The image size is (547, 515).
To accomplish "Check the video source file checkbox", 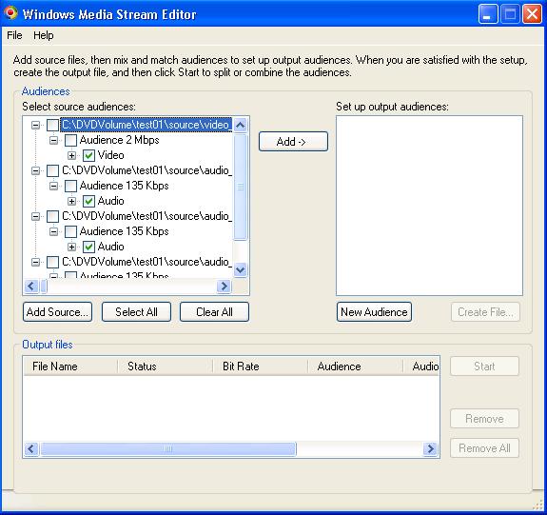I will coord(52,125).
